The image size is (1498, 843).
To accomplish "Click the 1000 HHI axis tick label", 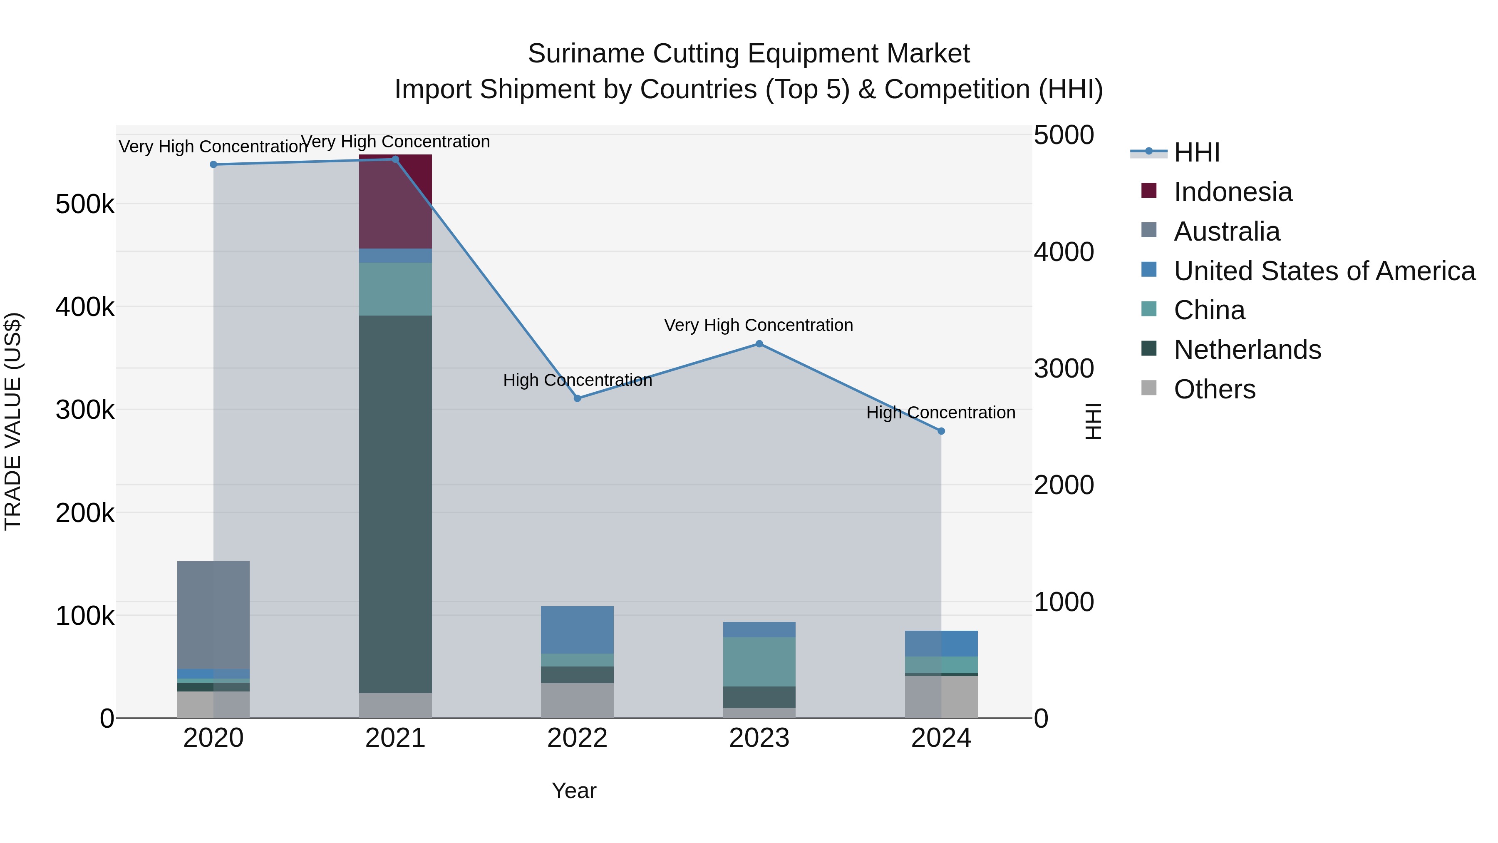I will [x=1064, y=602].
